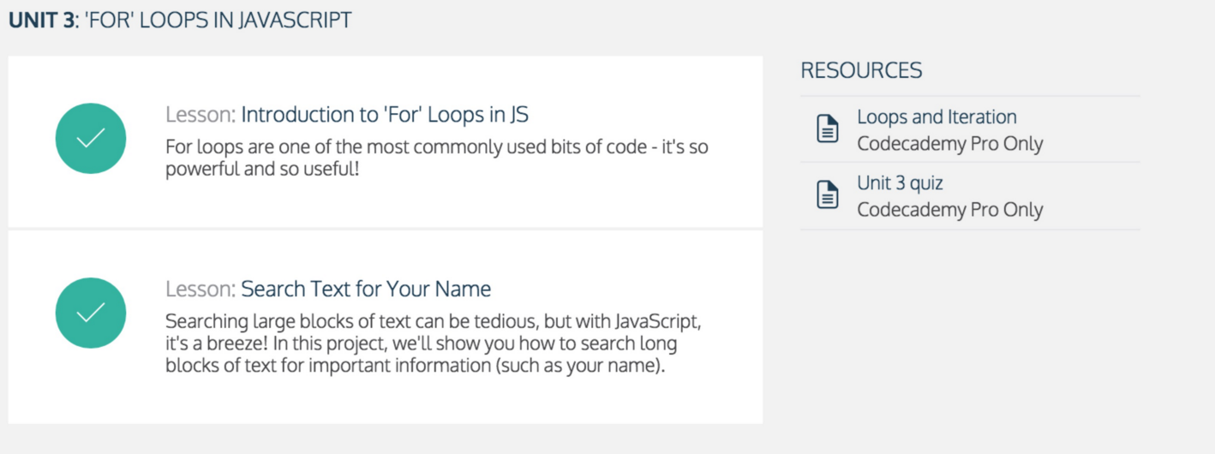Click the document icon for Loops and Iteration
This screenshot has height=454, width=1215.
(x=827, y=129)
